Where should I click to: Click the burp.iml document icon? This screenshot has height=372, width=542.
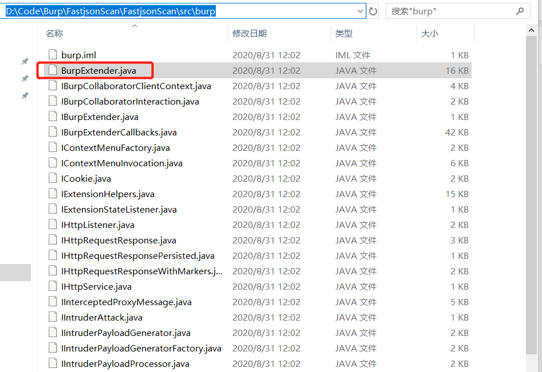52,54
